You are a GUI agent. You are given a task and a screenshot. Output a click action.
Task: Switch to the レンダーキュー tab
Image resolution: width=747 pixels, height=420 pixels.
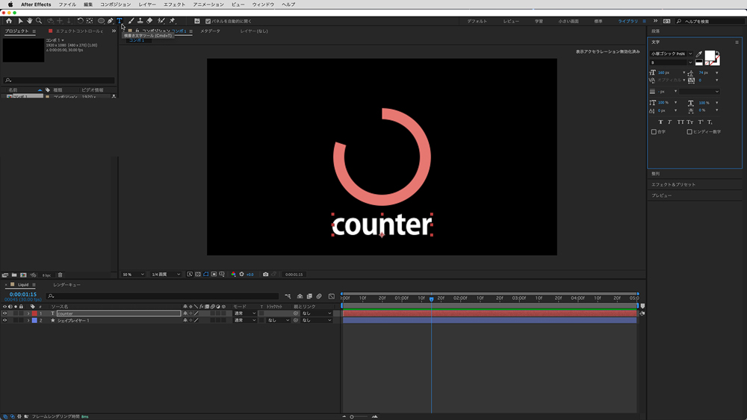[66, 285]
